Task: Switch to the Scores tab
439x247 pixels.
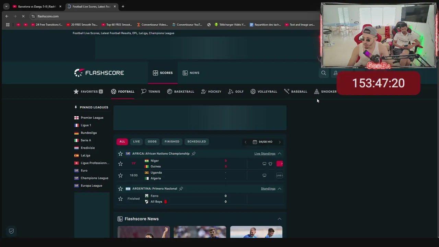Action: 163,73
